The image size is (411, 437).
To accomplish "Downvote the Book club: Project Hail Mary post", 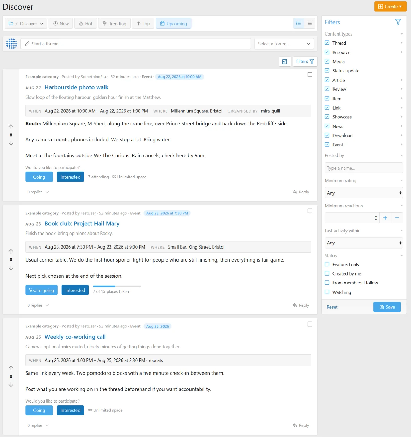I will tap(11, 268).
